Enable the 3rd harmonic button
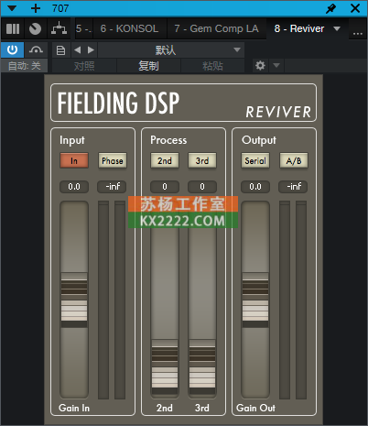Viewport: 368px width, 426px height. pos(202,160)
